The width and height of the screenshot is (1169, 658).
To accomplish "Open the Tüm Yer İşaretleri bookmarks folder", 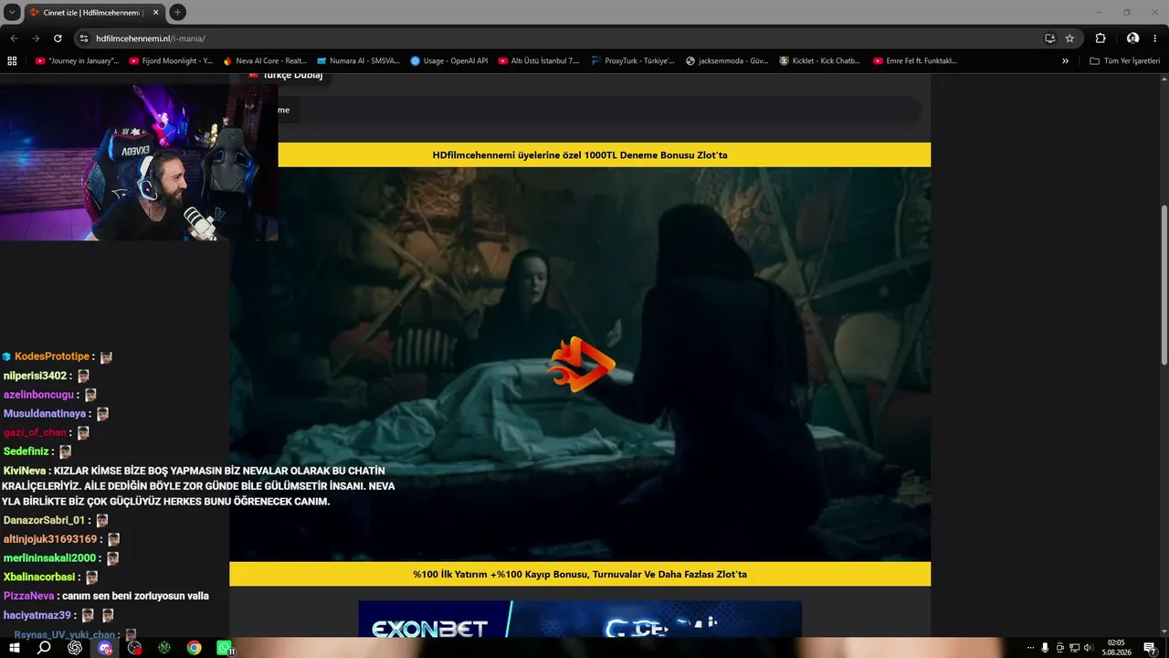I will click(x=1125, y=61).
